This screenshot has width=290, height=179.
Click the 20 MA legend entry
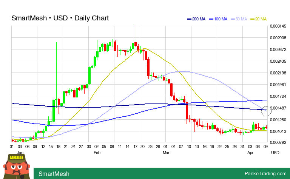[258, 19]
